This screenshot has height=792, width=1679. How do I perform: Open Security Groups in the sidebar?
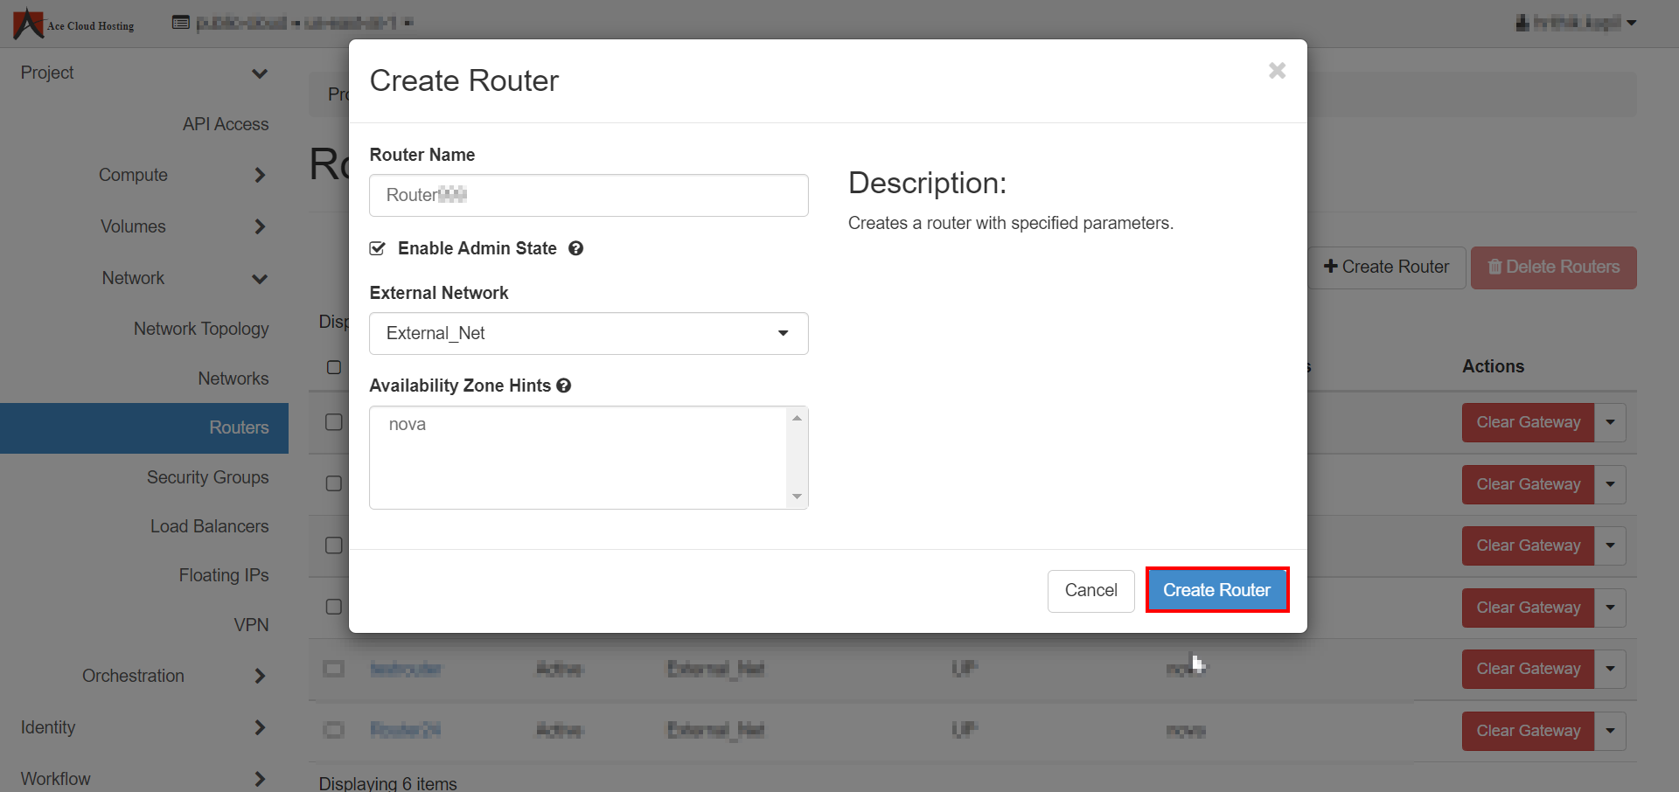click(x=207, y=477)
